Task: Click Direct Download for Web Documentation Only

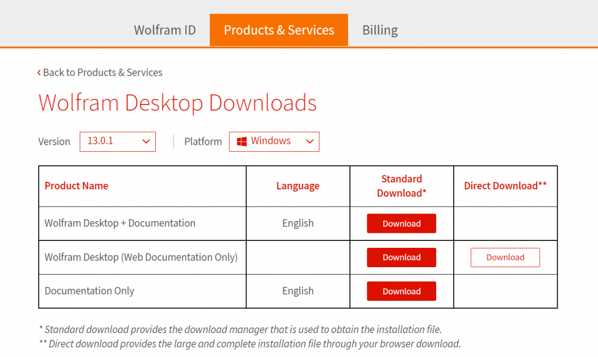Action: click(x=505, y=257)
